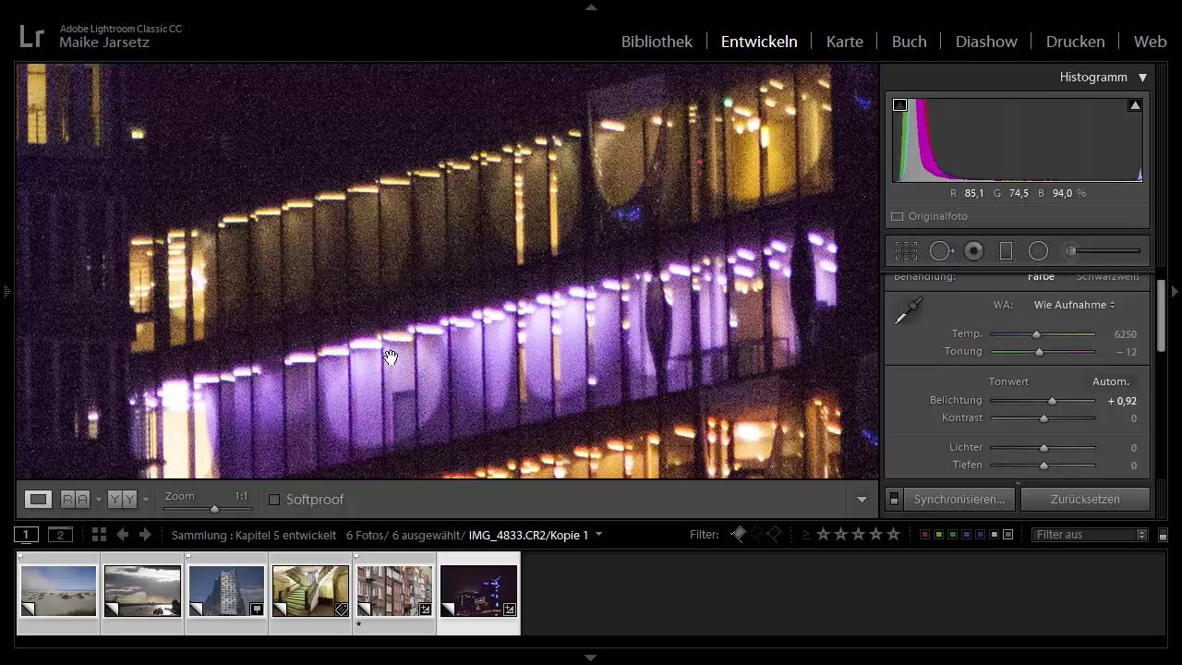The width and height of the screenshot is (1182, 665).
Task: Select the brick buildings thumbnail
Action: pos(394,591)
